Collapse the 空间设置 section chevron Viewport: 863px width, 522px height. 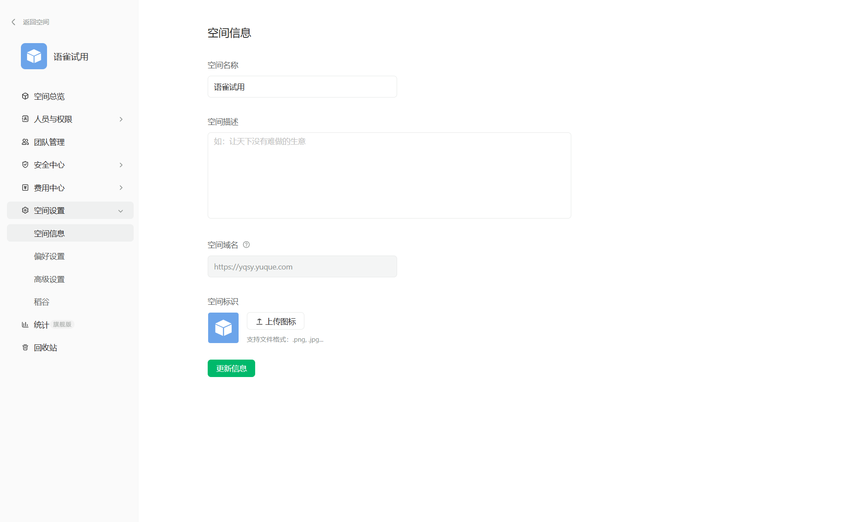click(x=121, y=211)
